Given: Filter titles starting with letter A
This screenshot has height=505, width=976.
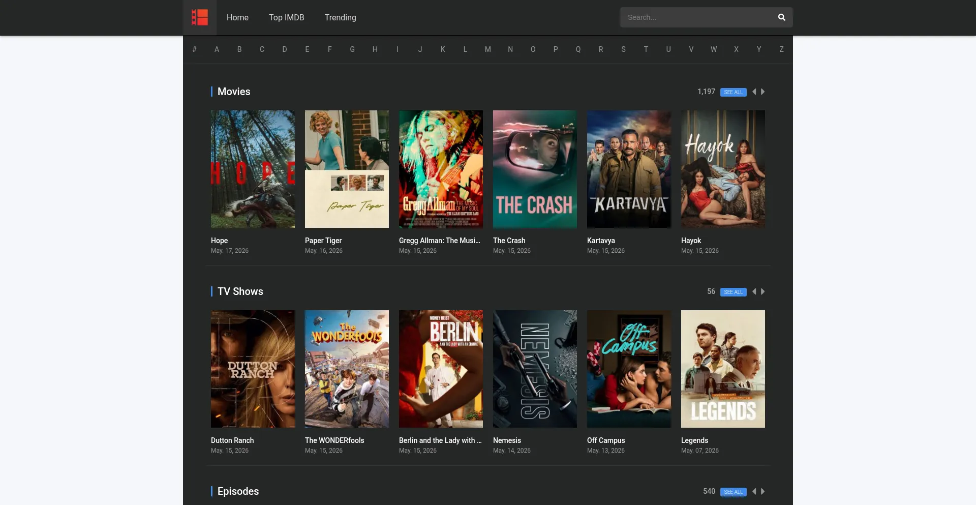Looking at the screenshot, I should point(217,49).
